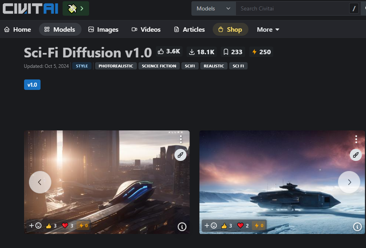Thumbs-up the snow spaceship image
The image size is (366, 248).
227,226
